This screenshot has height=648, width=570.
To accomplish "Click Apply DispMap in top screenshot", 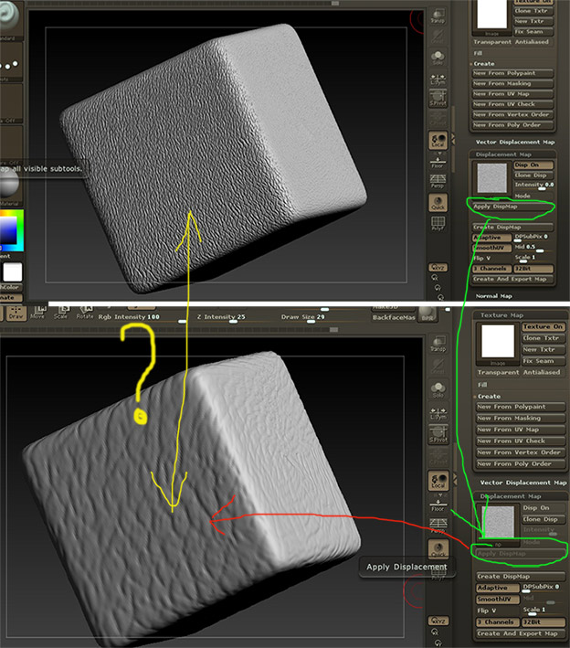I will coord(512,207).
